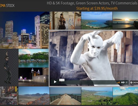Open the green mountain ridge thumbnail
The height and width of the screenshot is (106, 138).
click(126, 96)
